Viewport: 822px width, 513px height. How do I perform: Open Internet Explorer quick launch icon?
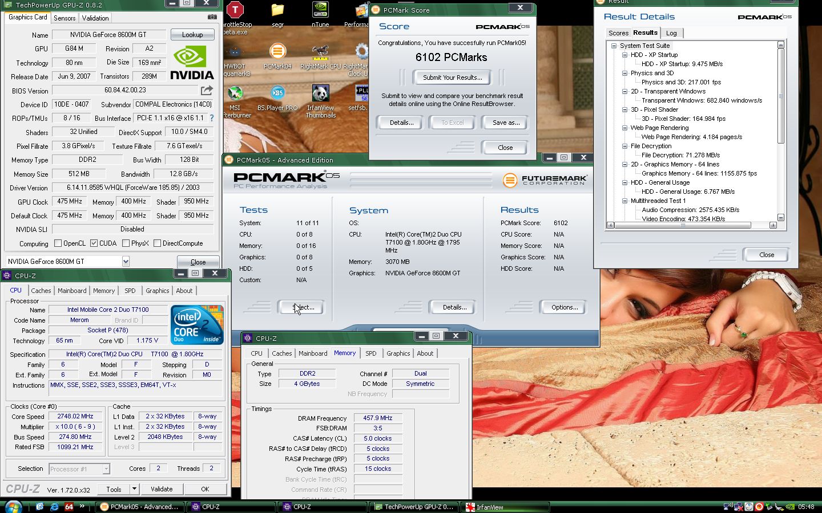point(55,506)
